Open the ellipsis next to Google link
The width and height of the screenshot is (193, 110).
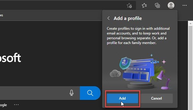point(16,105)
